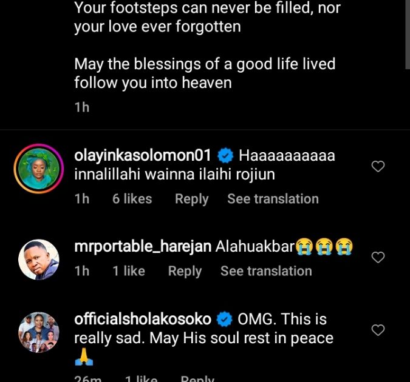The height and width of the screenshot is (382, 410).
Task: Click verified badge beside officialsholakosoko
Action: tap(225, 319)
